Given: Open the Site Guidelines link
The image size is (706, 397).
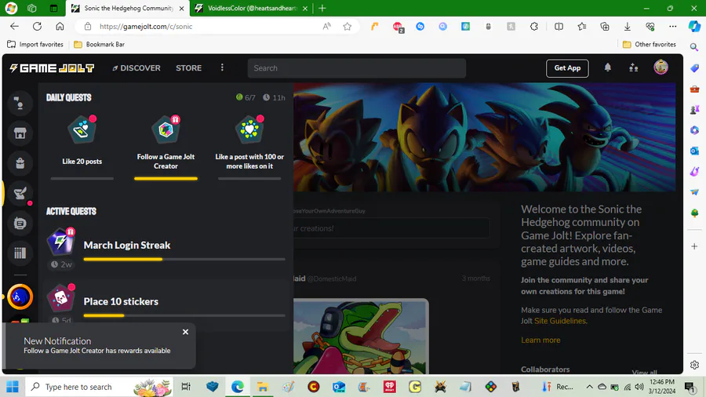Looking at the screenshot, I should [559, 321].
